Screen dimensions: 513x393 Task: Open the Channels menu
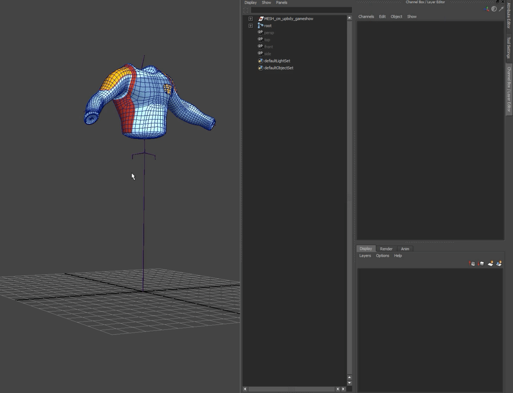click(x=366, y=17)
